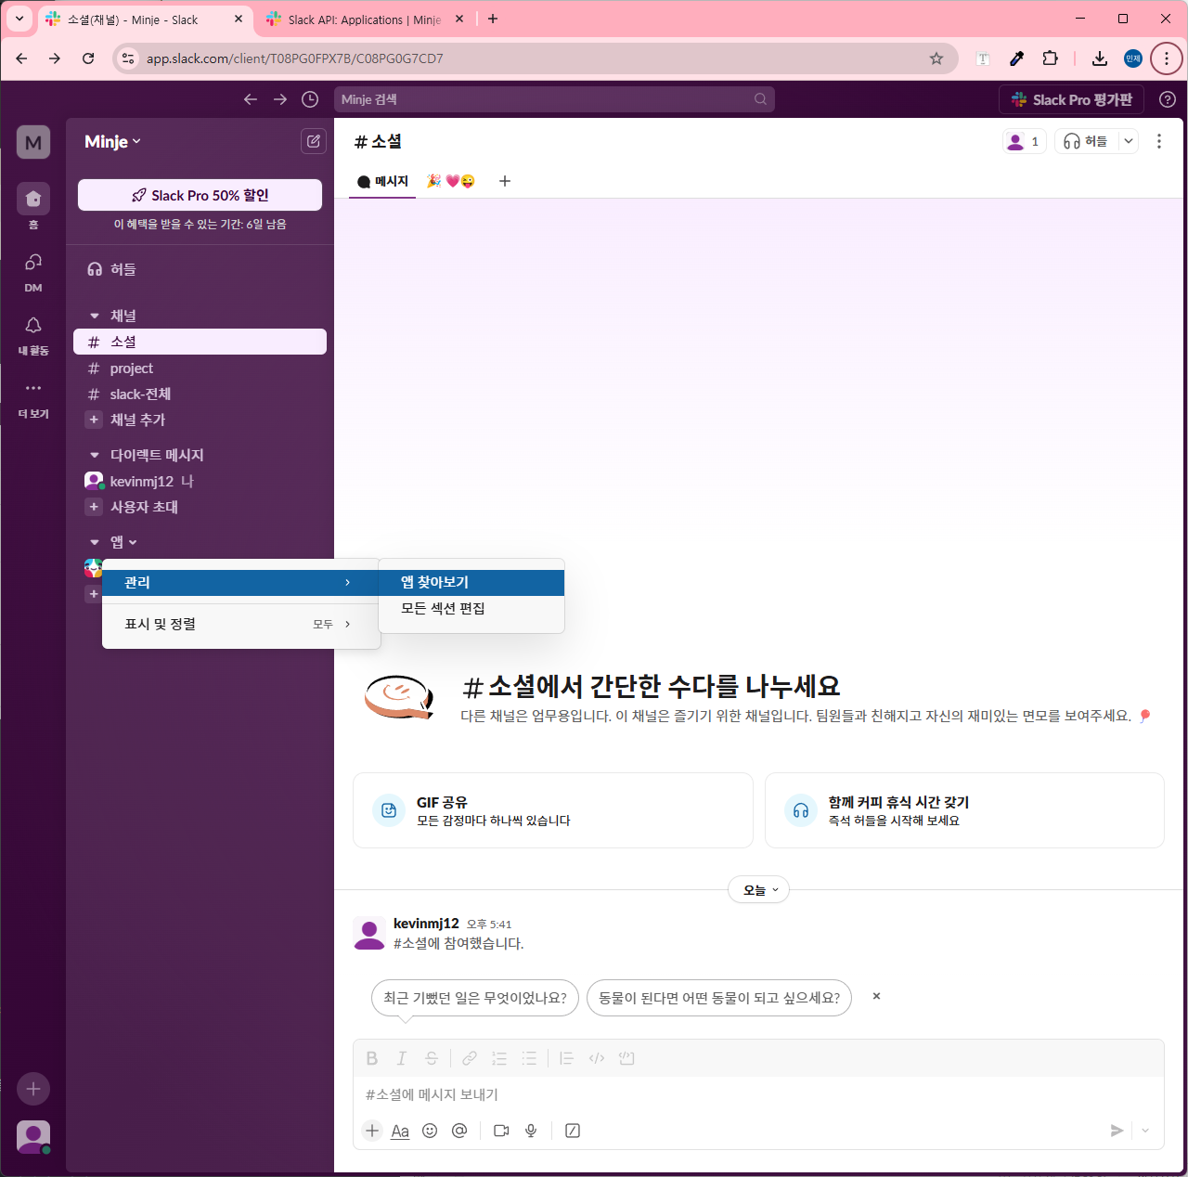Screen dimensions: 1188x1177
Task: Click the Minje workspace icon labeled M
Action: point(33,142)
